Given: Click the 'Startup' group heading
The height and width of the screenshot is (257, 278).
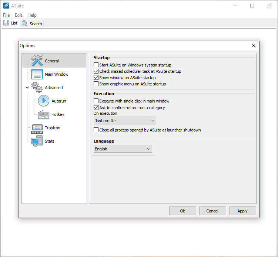Looking at the screenshot, I should point(101,58).
